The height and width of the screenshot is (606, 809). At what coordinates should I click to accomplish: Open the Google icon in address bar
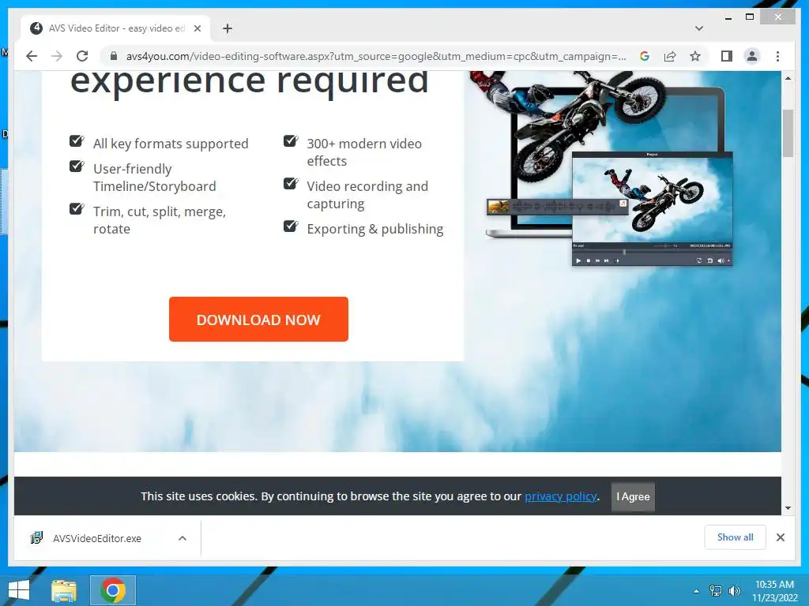point(645,56)
